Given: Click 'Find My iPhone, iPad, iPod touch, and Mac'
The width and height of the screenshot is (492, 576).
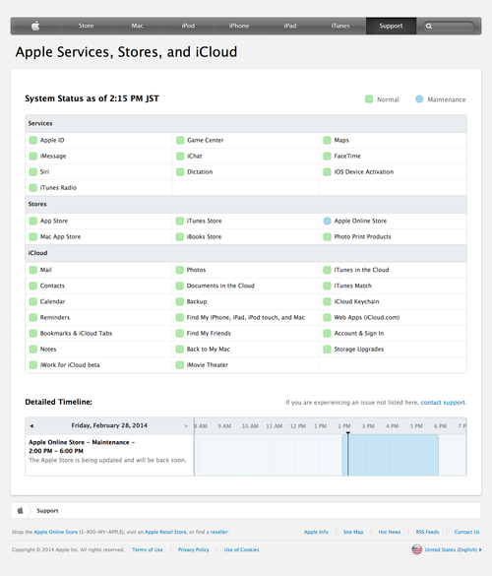Looking at the screenshot, I should (246, 317).
